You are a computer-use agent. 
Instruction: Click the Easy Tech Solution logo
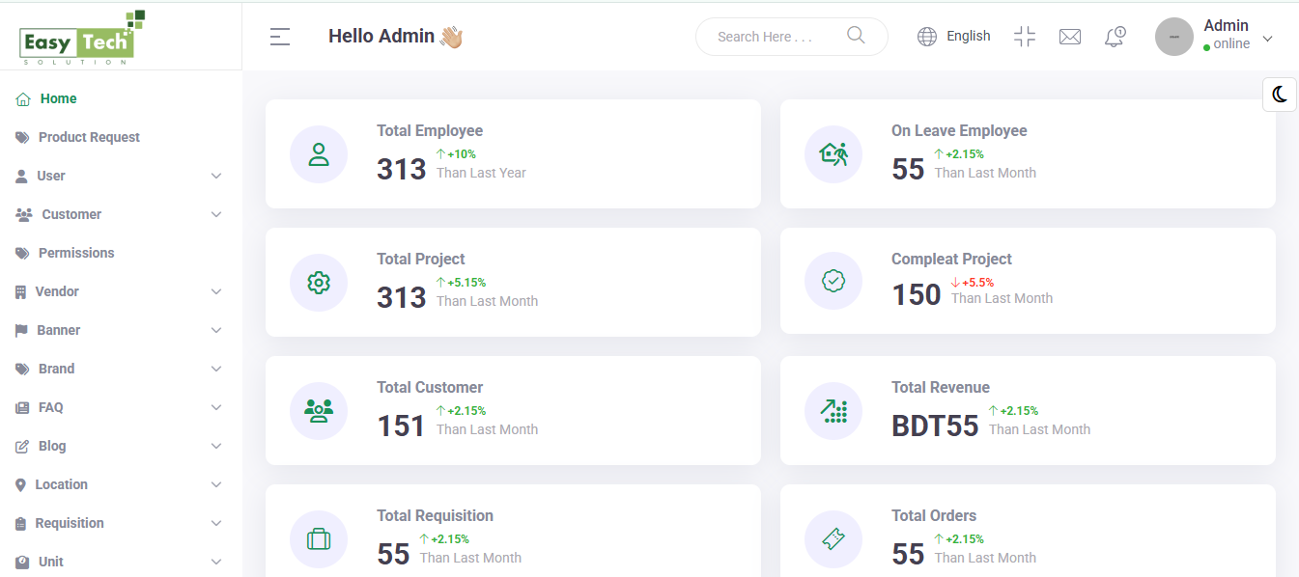tap(81, 36)
